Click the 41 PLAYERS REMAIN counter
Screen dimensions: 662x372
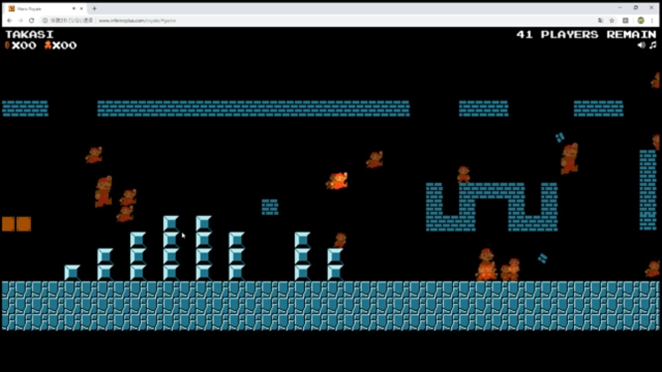tap(586, 34)
